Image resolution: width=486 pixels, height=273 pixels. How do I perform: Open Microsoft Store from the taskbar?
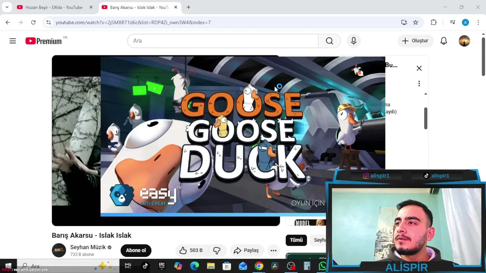point(227,266)
